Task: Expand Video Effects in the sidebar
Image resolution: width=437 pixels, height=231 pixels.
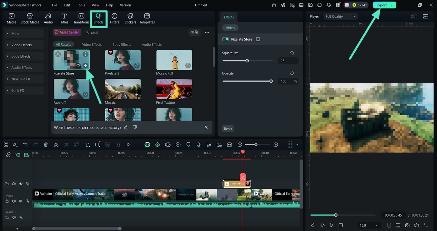Action: click(25, 45)
